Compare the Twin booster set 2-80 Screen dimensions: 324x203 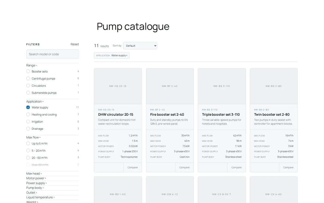click(288, 167)
